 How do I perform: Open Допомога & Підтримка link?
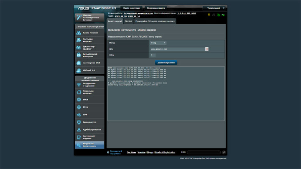pos(116,152)
